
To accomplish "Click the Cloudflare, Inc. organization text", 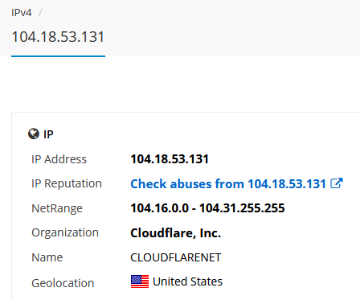I will (x=176, y=233).
